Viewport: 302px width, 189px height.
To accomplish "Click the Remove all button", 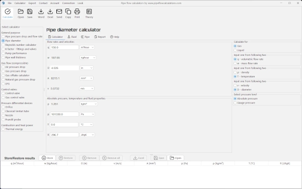I will point(111,158).
